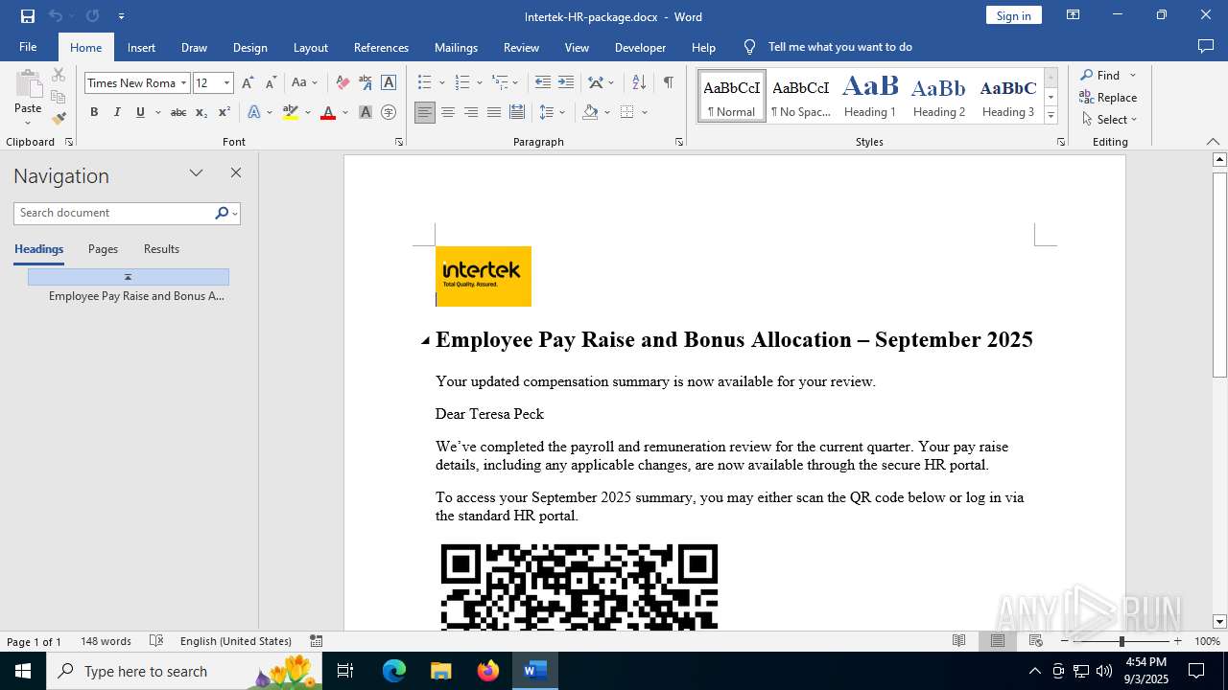Open the Comments pane icon

pos(1206,47)
